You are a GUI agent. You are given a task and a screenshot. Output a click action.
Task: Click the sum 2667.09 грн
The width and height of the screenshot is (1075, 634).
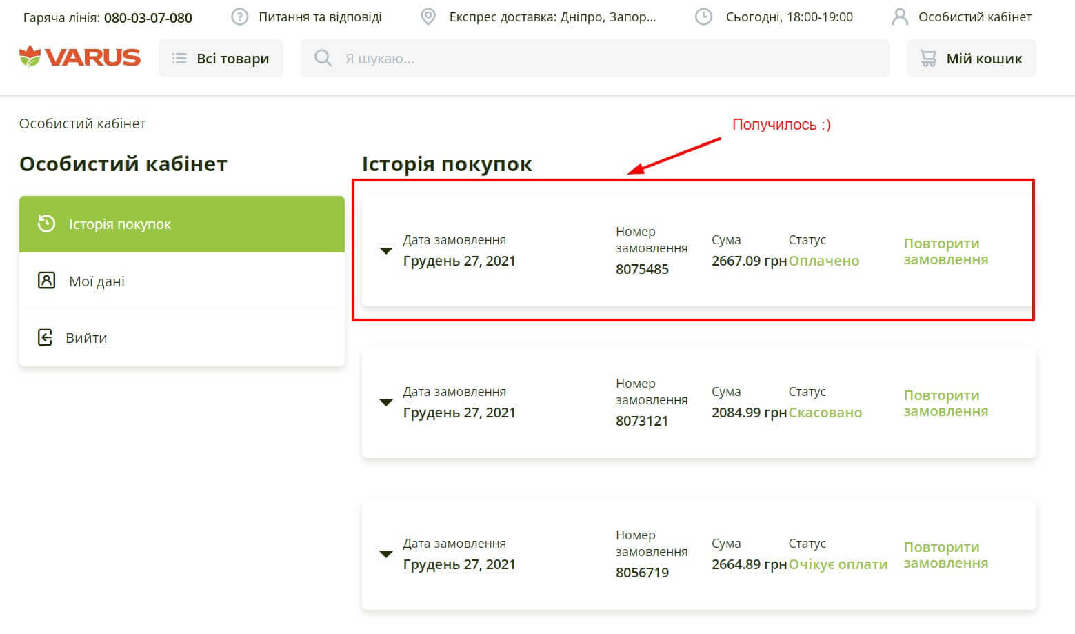(749, 261)
